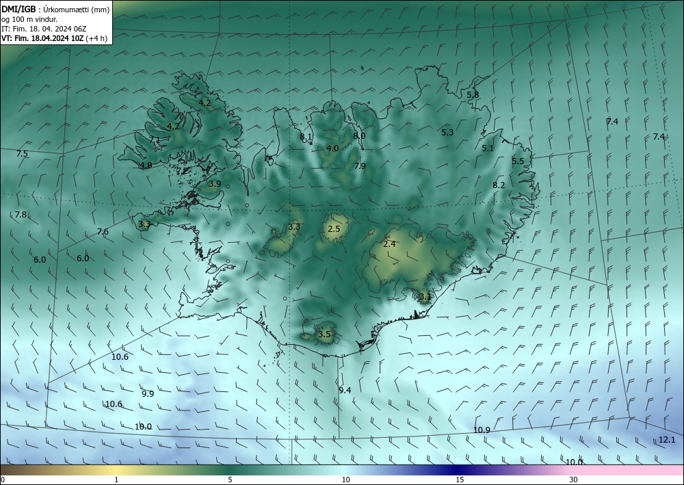This screenshot has height=485, width=684.
Task: Click the 8.1 value label
Action: click(x=306, y=137)
